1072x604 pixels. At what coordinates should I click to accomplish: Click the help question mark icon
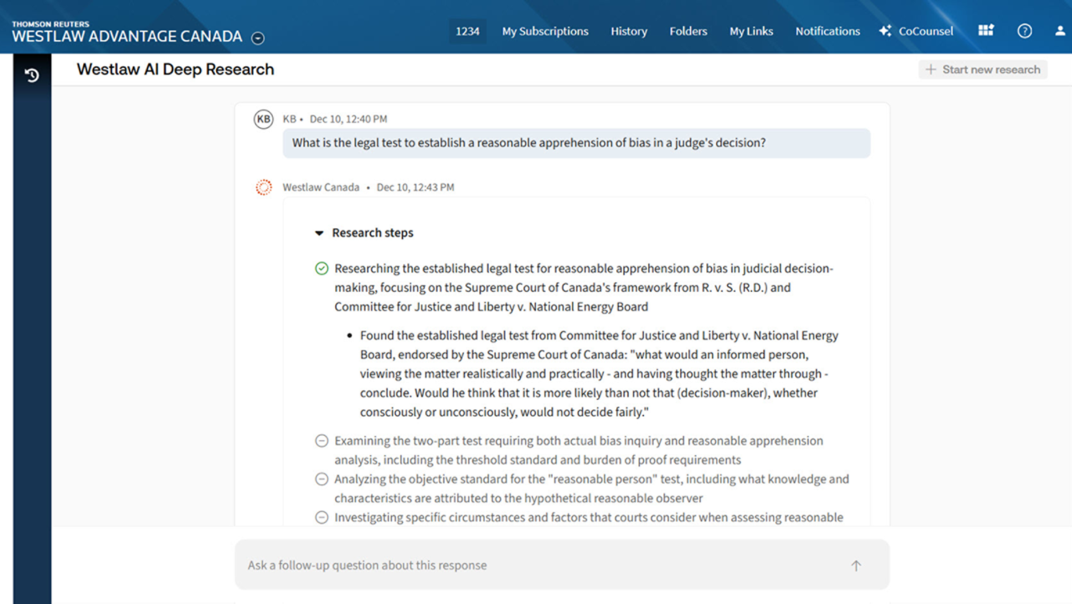tap(1024, 31)
